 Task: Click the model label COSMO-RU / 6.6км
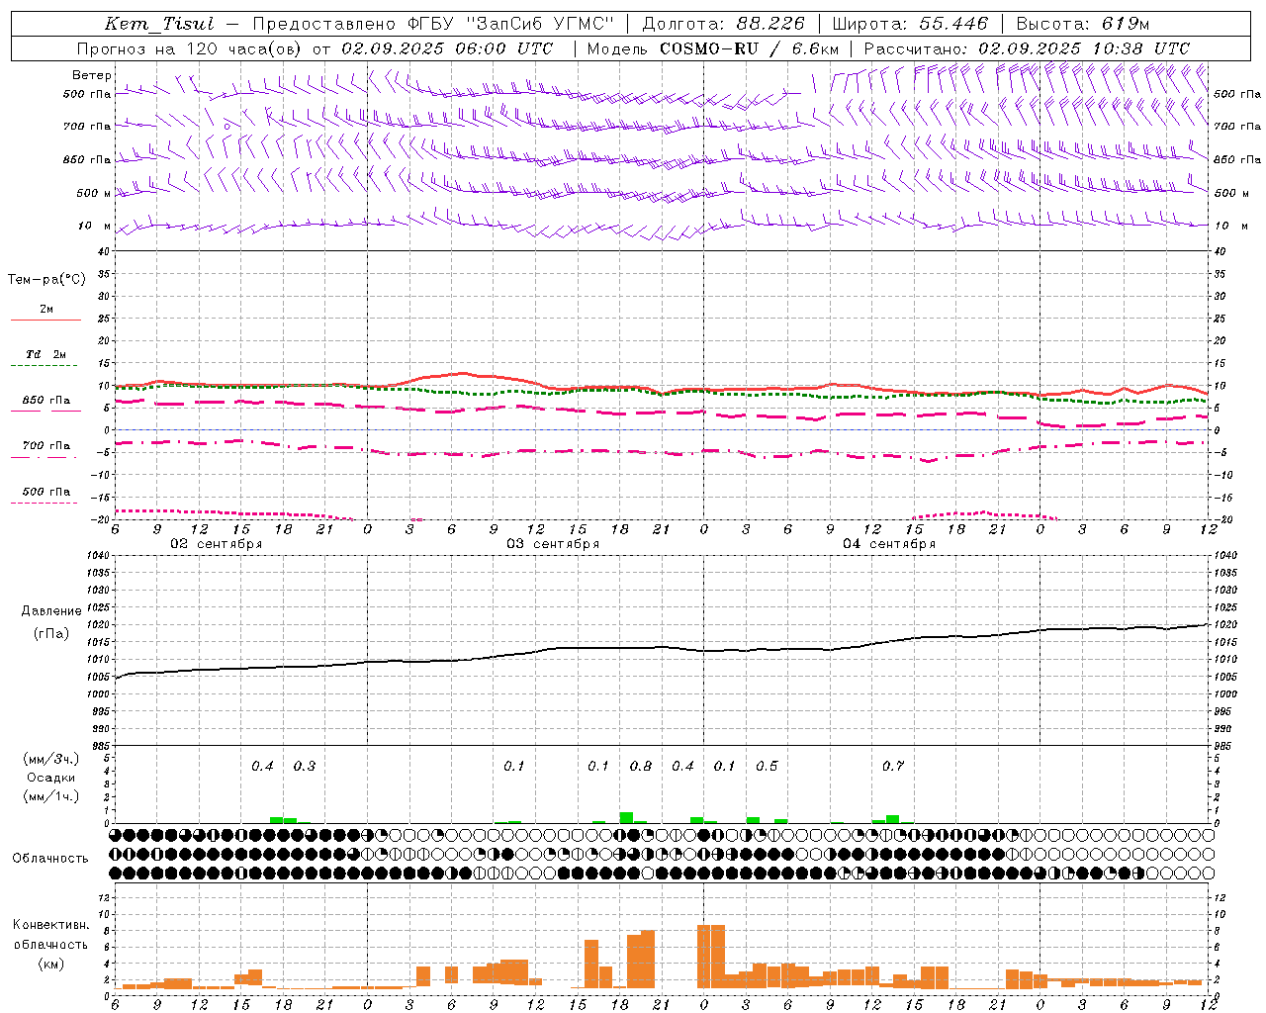tap(750, 48)
